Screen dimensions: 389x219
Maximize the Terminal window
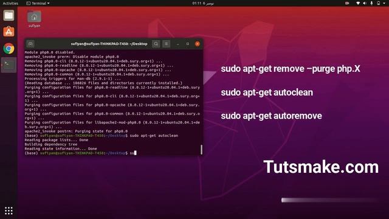click(188, 44)
